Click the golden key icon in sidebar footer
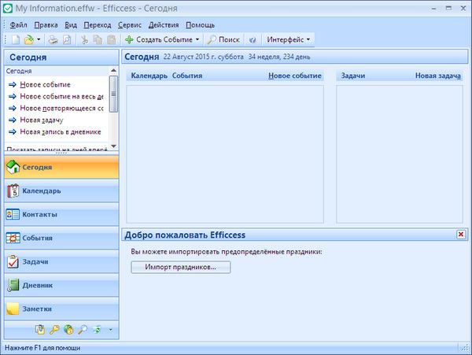The image size is (472, 355). click(55, 329)
